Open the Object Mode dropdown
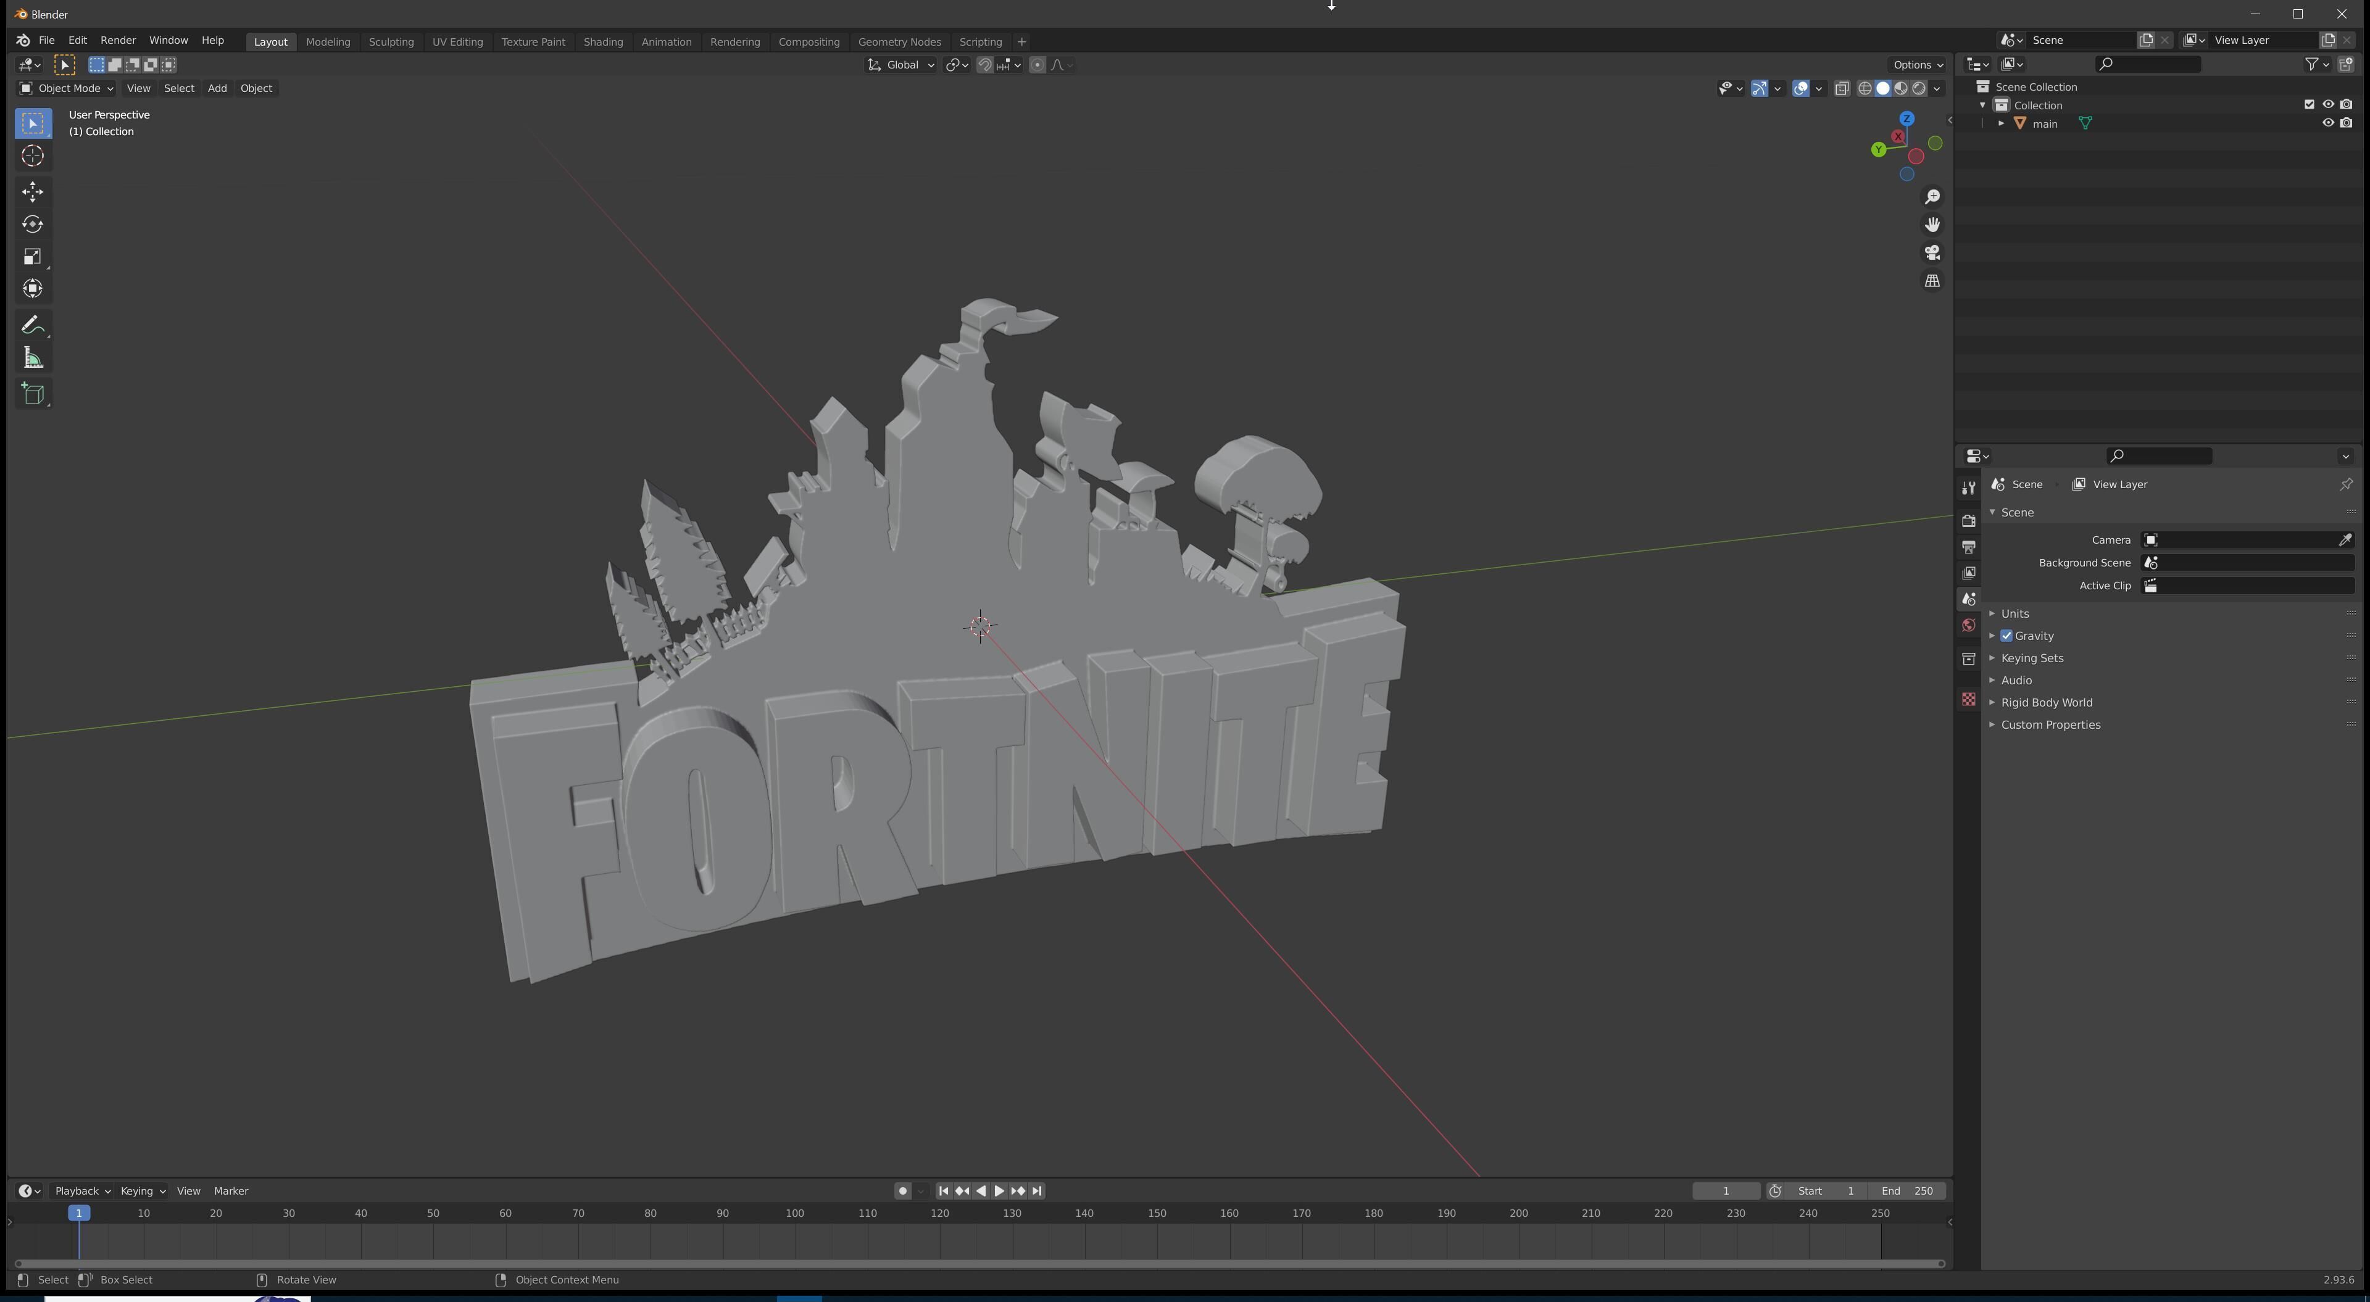Viewport: 2370px width, 1302px height. (x=66, y=88)
